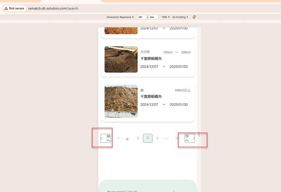Grab the viewport resize handle on right edge
281x192 pixels.
pos(199,134)
